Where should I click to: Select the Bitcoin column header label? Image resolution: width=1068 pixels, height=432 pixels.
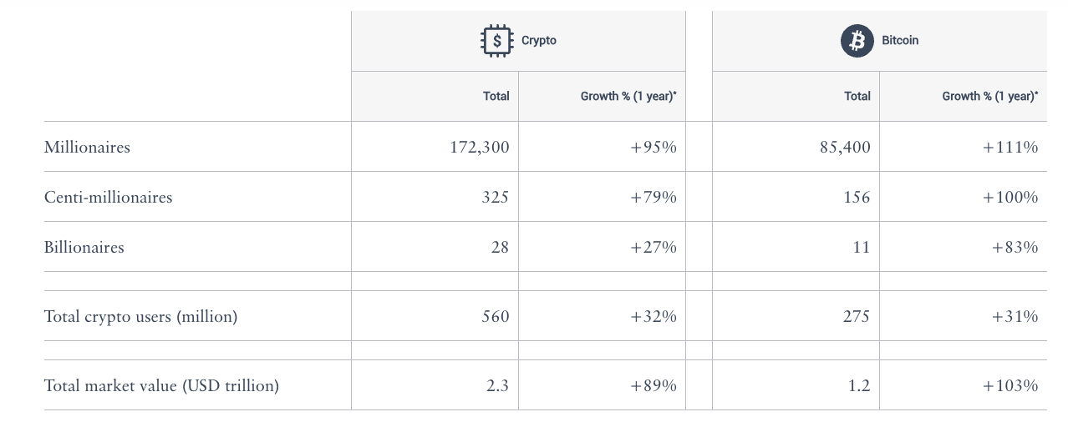tap(900, 40)
